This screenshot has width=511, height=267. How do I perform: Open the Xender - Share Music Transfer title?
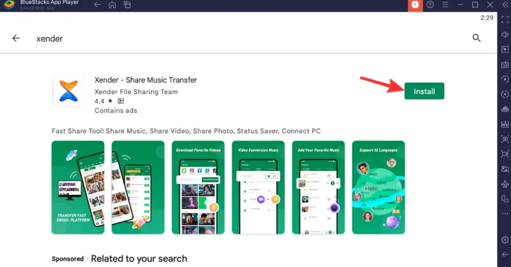[146, 80]
